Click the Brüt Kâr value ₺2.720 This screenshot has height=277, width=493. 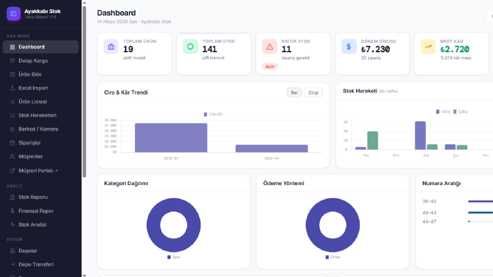(454, 49)
